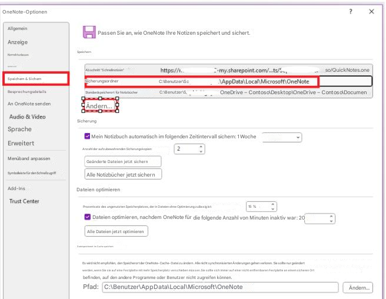Select Menüband anpassen category
Image resolution: width=386 pixels, height=299 pixels.
pyautogui.click(x=29, y=158)
